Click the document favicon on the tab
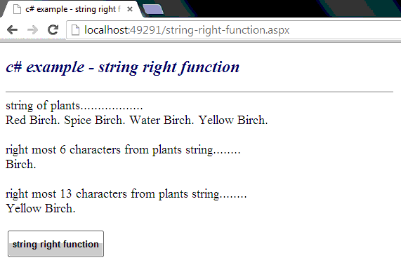 pos(17,9)
